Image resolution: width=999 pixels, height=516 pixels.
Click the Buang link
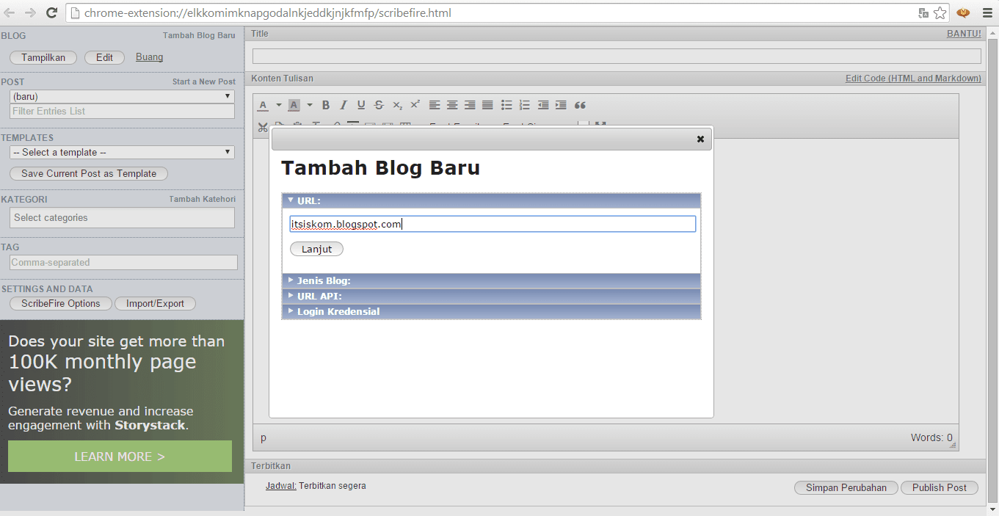coord(149,57)
